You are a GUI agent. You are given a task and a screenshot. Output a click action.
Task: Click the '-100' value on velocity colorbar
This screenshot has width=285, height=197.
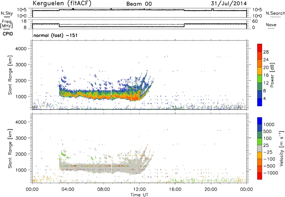pos(269,159)
